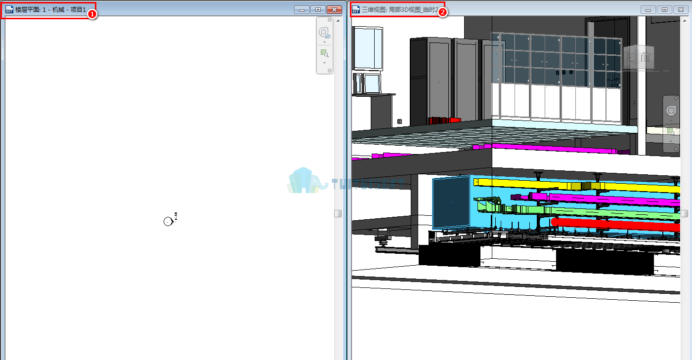Click the ViewCube front face in the 3D view
This screenshot has height=360, width=692.
point(646,57)
